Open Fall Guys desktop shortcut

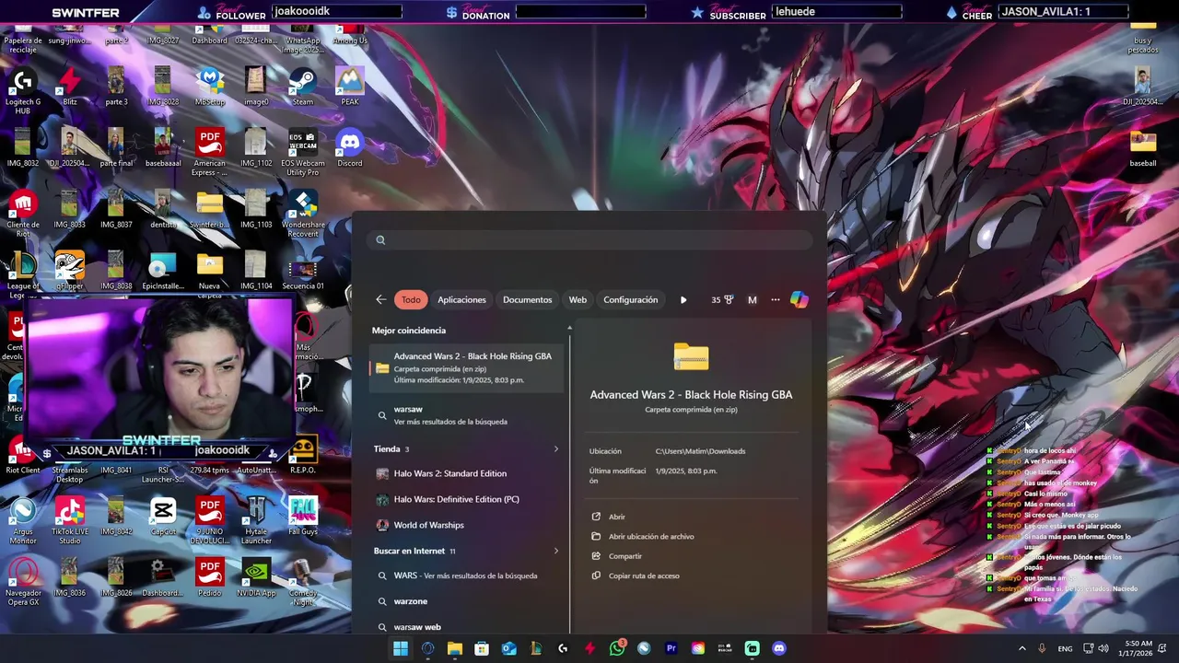303,516
